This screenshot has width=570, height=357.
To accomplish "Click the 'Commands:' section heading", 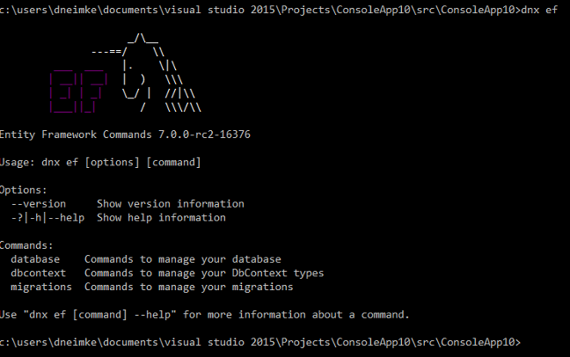I will tap(26, 245).
